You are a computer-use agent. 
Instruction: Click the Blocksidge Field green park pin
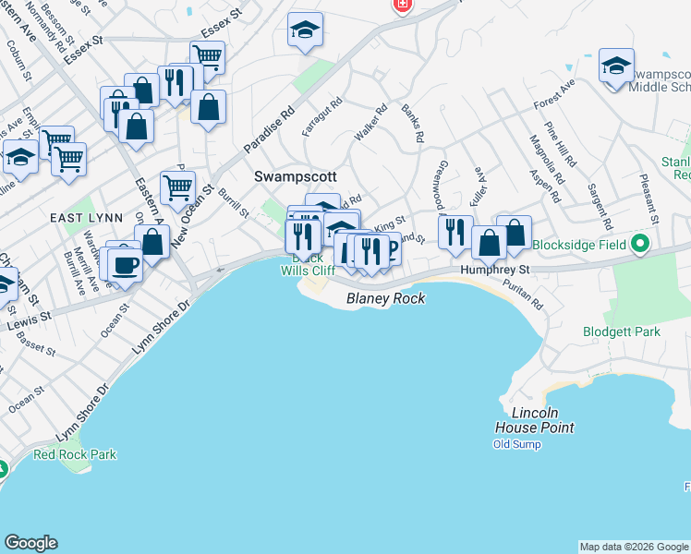tap(640, 245)
